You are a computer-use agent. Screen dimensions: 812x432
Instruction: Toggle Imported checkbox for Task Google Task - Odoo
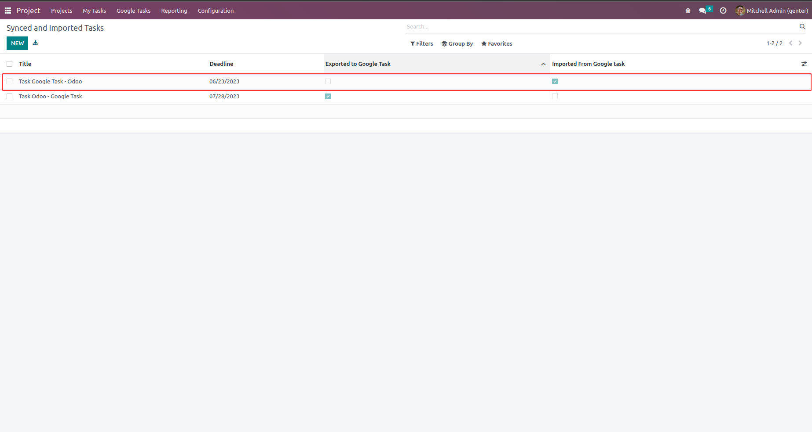pyautogui.click(x=555, y=82)
